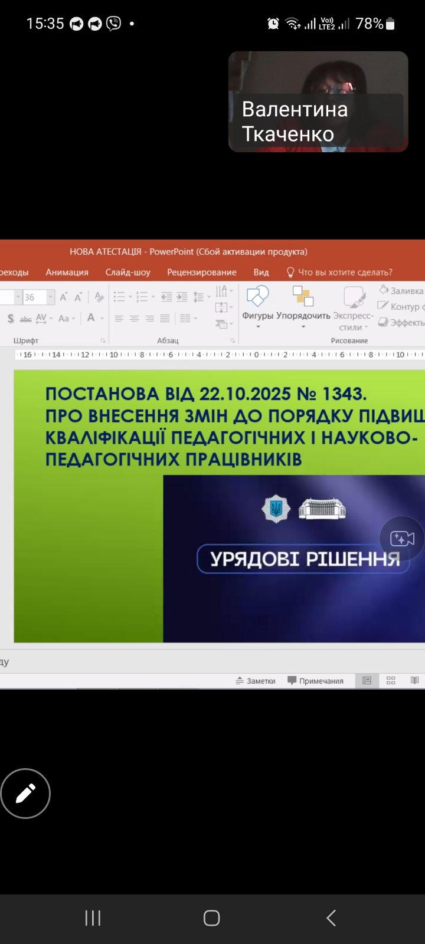Open the Анимация ribbon tab
This screenshot has width=425, height=944.
point(67,272)
